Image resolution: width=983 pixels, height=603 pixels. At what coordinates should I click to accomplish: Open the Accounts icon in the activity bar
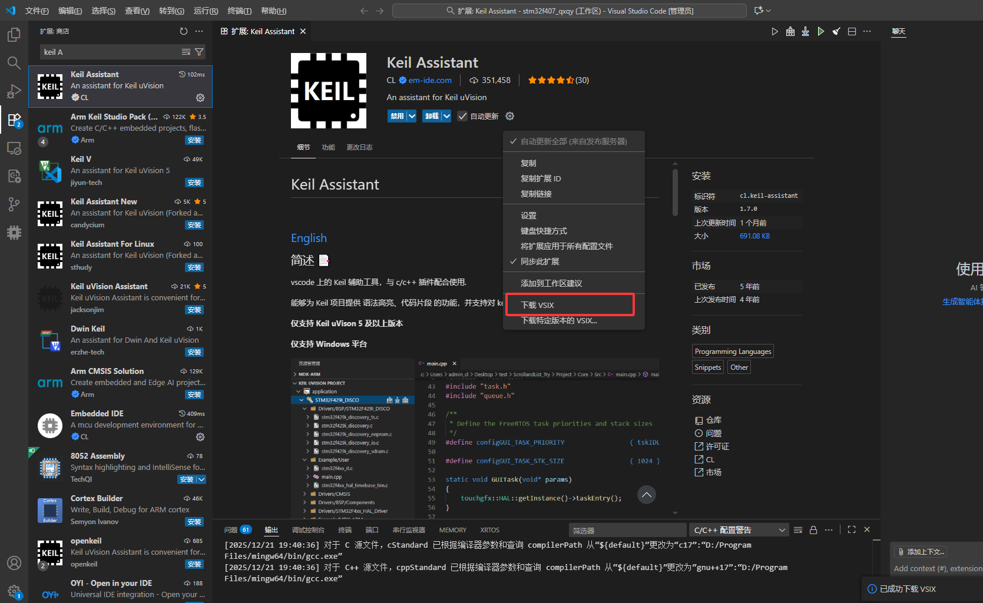click(14, 563)
